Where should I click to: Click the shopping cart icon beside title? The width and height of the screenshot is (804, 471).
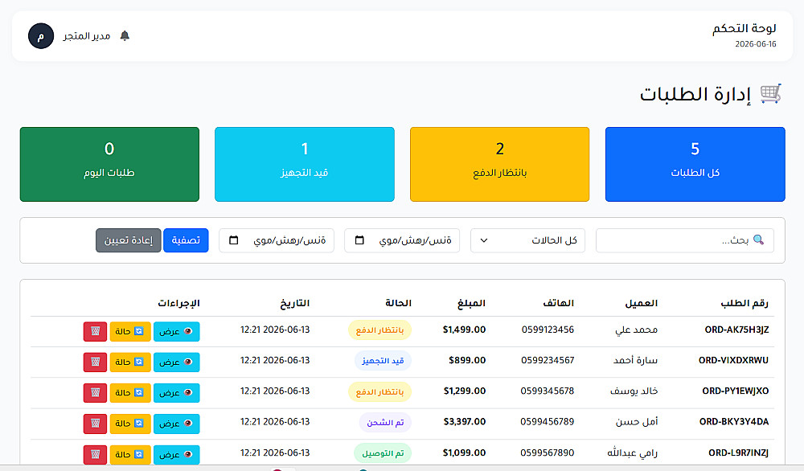click(770, 94)
